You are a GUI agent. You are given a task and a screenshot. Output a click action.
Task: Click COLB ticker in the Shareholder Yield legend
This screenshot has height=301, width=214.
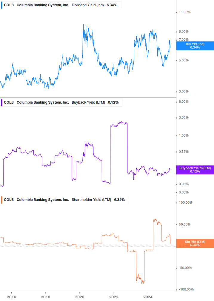(9, 200)
